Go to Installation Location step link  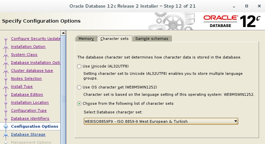tap(30, 102)
